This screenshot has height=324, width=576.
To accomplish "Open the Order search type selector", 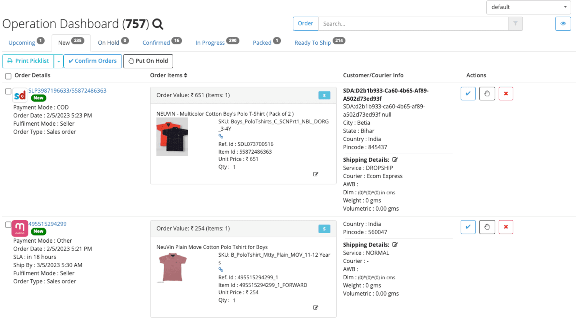I will tap(305, 23).
